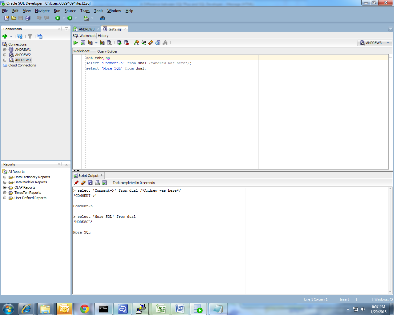Viewport: 394px width, 315px height.
Task: Click the SQL Tuning Advisor icon
Action: pyautogui.click(x=109, y=43)
